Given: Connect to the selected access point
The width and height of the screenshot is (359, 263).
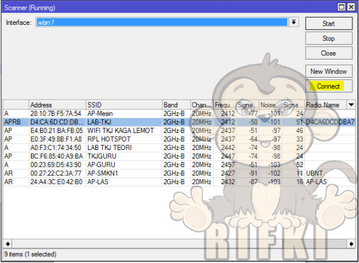Looking at the screenshot, I should [329, 86].
